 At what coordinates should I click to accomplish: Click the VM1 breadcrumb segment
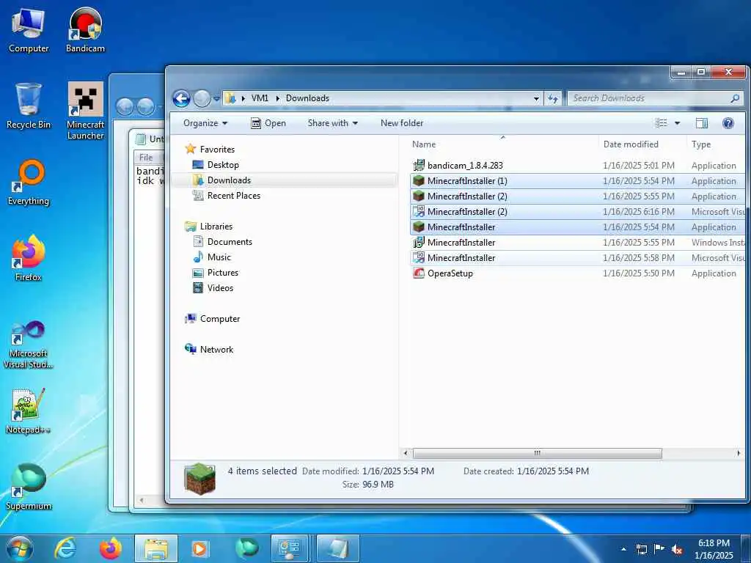pos(260,98)
